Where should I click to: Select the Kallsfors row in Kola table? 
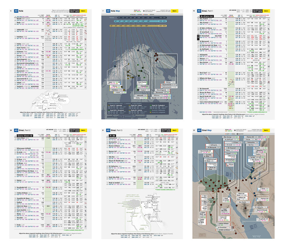(50, 39)
